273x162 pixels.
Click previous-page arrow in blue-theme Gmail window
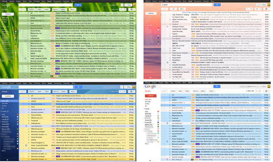pos(121,91)
